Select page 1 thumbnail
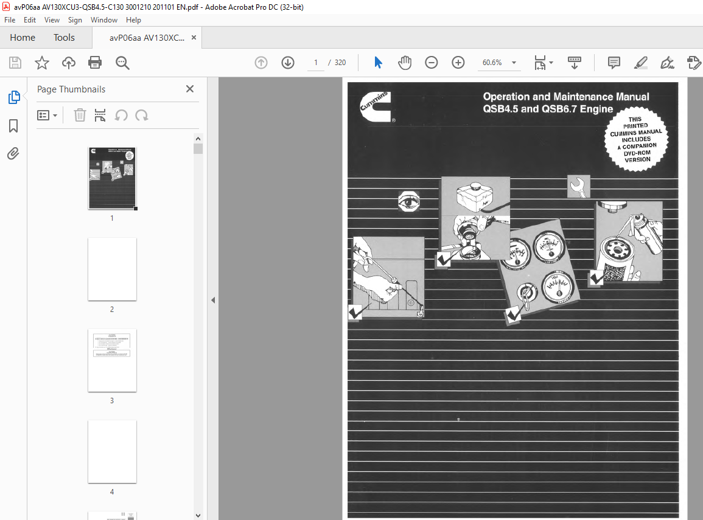The image size is (703, 520). pyautogui.click(x=112, y=178)
